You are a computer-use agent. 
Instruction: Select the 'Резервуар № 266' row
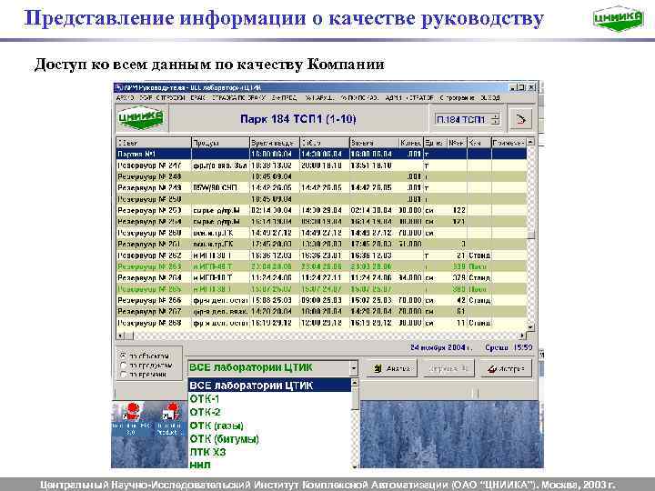point(321,301)
